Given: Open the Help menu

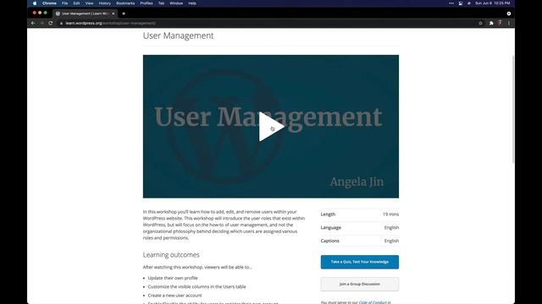Looking at the screenshot, I should (192, 3).
